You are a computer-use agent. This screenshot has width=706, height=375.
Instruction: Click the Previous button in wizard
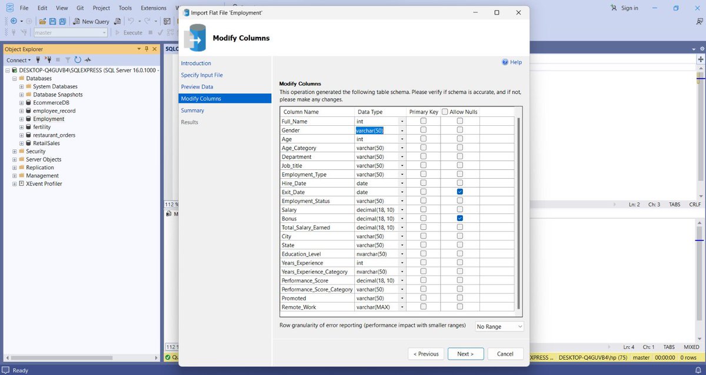[x=426, y=354]
